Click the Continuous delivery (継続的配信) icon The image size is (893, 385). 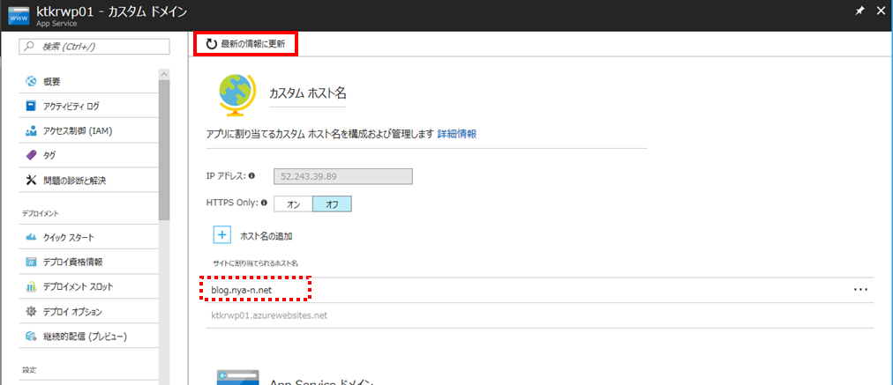click(31, 337)
